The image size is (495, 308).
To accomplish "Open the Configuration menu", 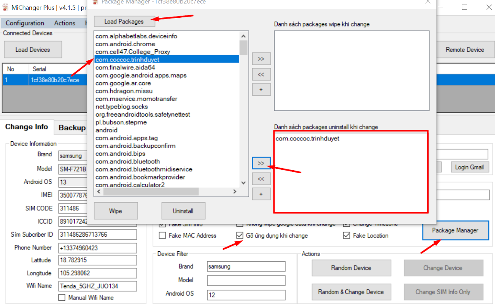I will click(x=25, y=23).
